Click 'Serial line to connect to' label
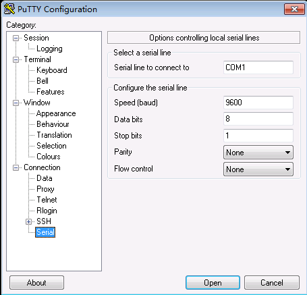307x295 pixels. pos(152,68)
